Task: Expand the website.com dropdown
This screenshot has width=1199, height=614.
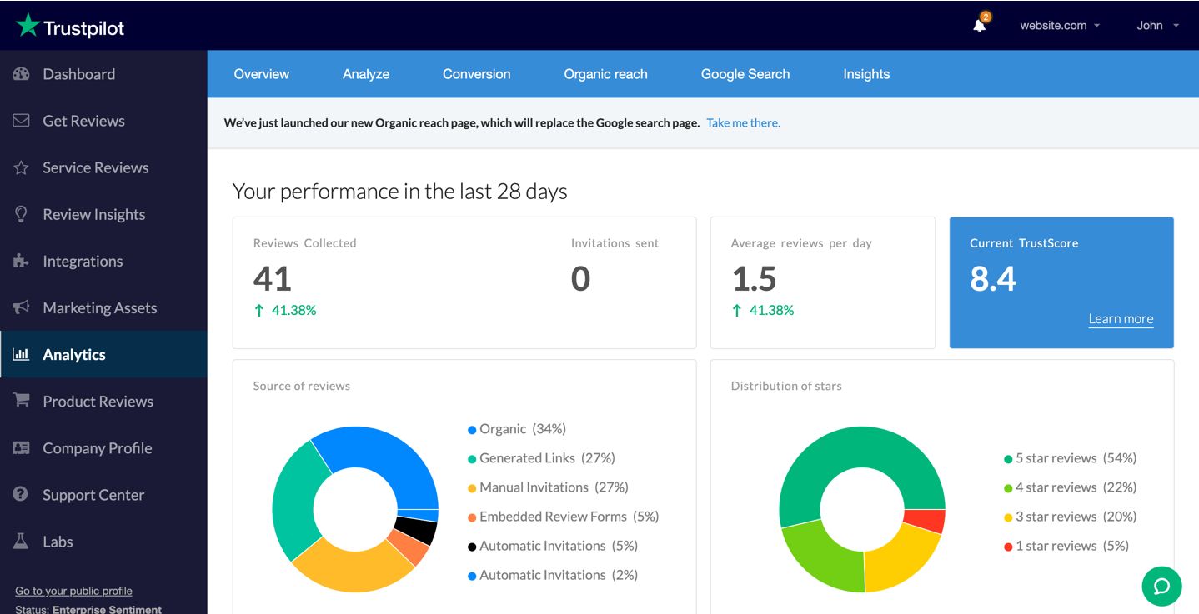Action: (1060, 25)
